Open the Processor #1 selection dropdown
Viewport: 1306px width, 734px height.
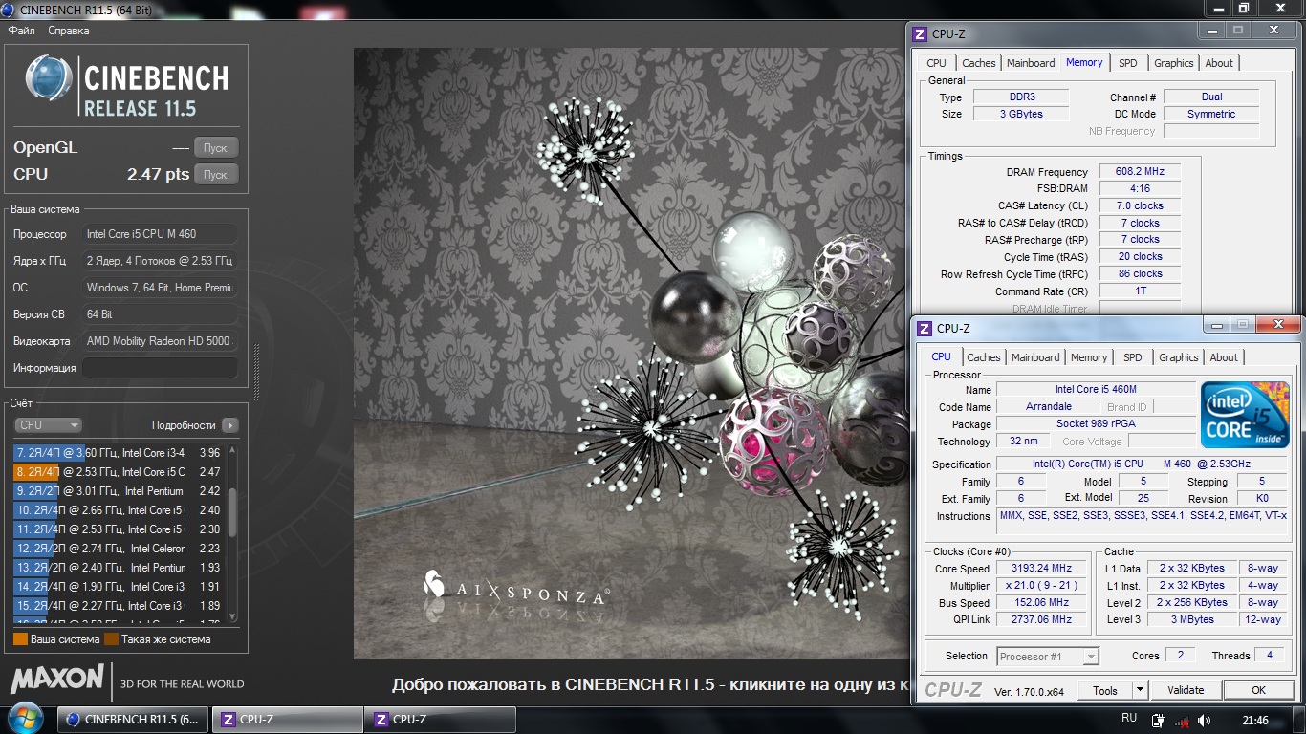click(x=1047, y=657)
